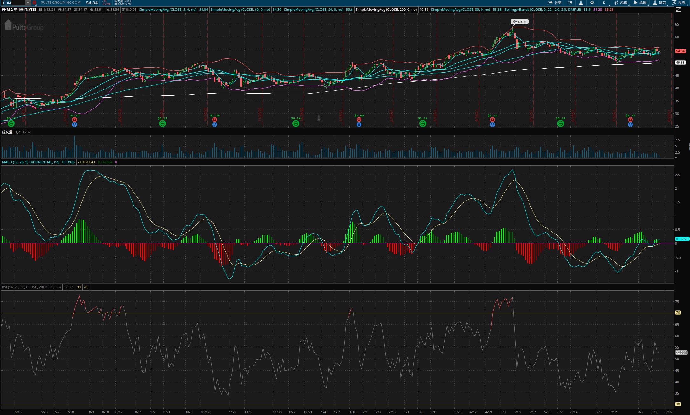Open the Drawing (绘图) tools menu
The image size is (690, 415).
click(640, 3)
